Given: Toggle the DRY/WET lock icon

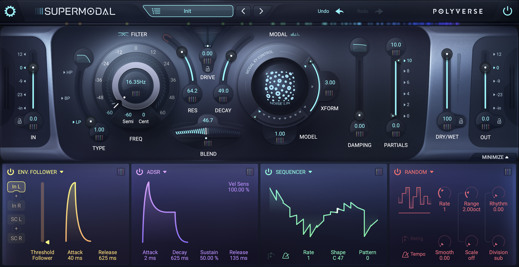Looking at the screenshot, I should click(x=461, y=121).
